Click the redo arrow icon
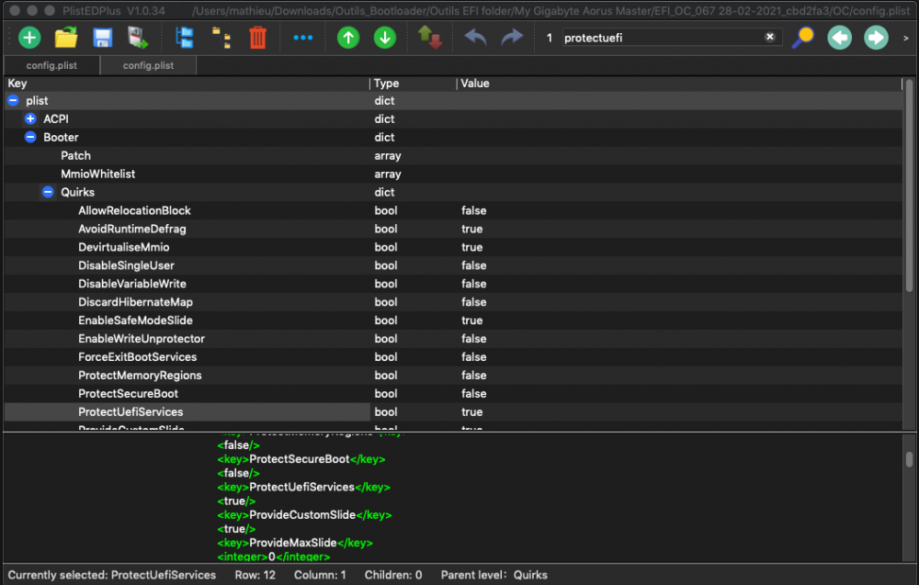The width and height of the screenshot is (919, 585). pyautogui.click(x=512, y=38)
